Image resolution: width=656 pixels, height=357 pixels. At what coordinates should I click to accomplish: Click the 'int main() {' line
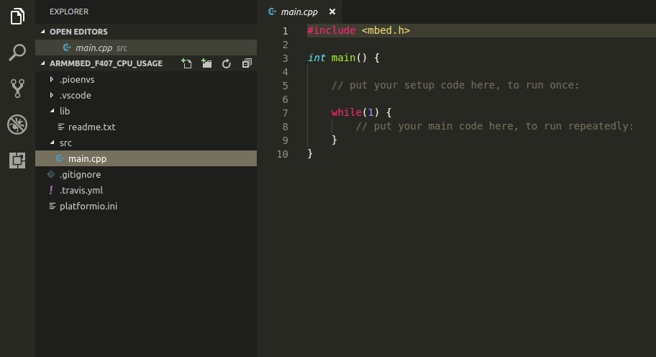[x=344, y=58]
